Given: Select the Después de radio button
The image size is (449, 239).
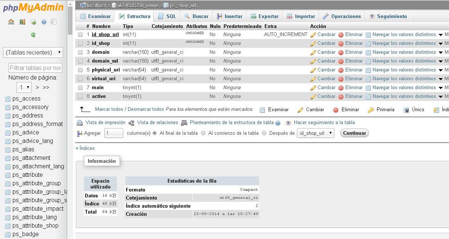Looking at the screenshot, I should click(x=264, y=133).
